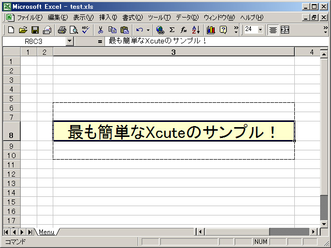The image size is (331, 248).
Task: Click the Name Box showing R8C3
Action: 34,41
